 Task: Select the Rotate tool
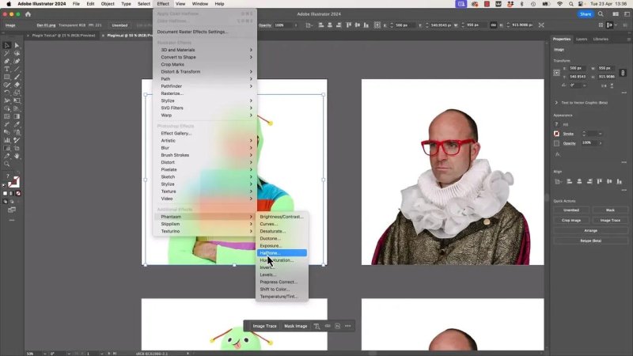pos(7,93)
